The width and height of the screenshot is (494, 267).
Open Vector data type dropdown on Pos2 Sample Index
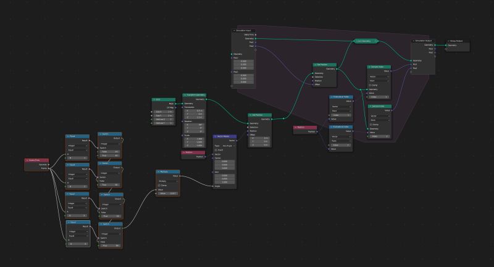click(380, 116)
